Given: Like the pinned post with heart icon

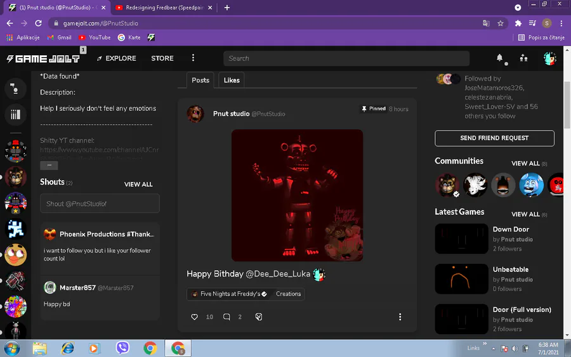Looking at the screenshot, I should point(195,317).
